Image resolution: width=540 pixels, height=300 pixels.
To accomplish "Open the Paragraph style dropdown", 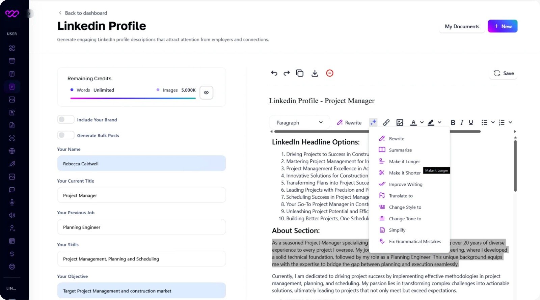I will [x=299, y=122].
